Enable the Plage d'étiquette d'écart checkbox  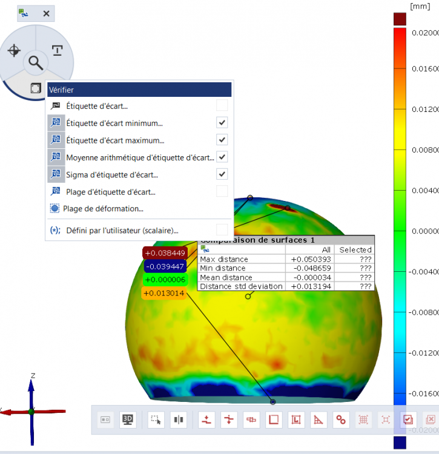tap(222, 191)
